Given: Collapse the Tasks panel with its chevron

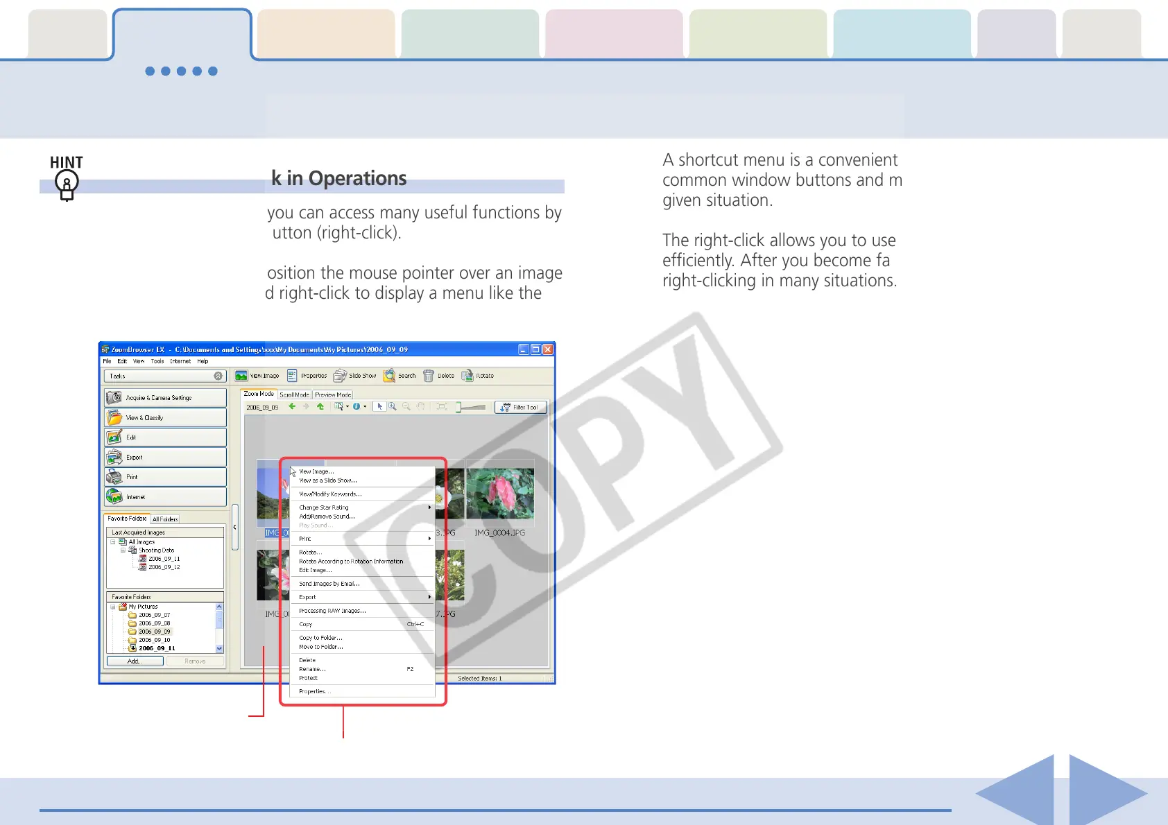Looking at the screenshot, I should pos(218,376).
